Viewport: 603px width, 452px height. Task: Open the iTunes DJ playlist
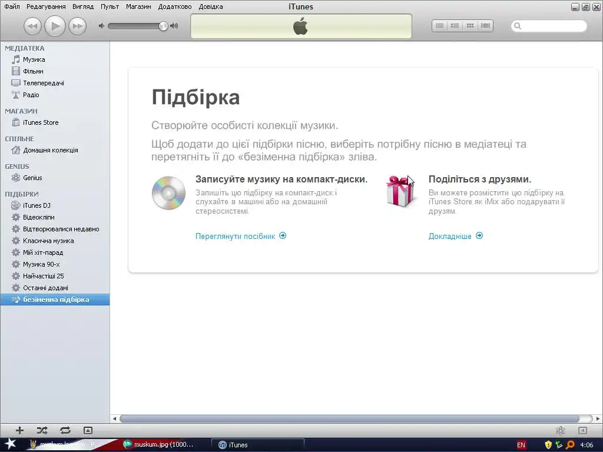(55, 205)
